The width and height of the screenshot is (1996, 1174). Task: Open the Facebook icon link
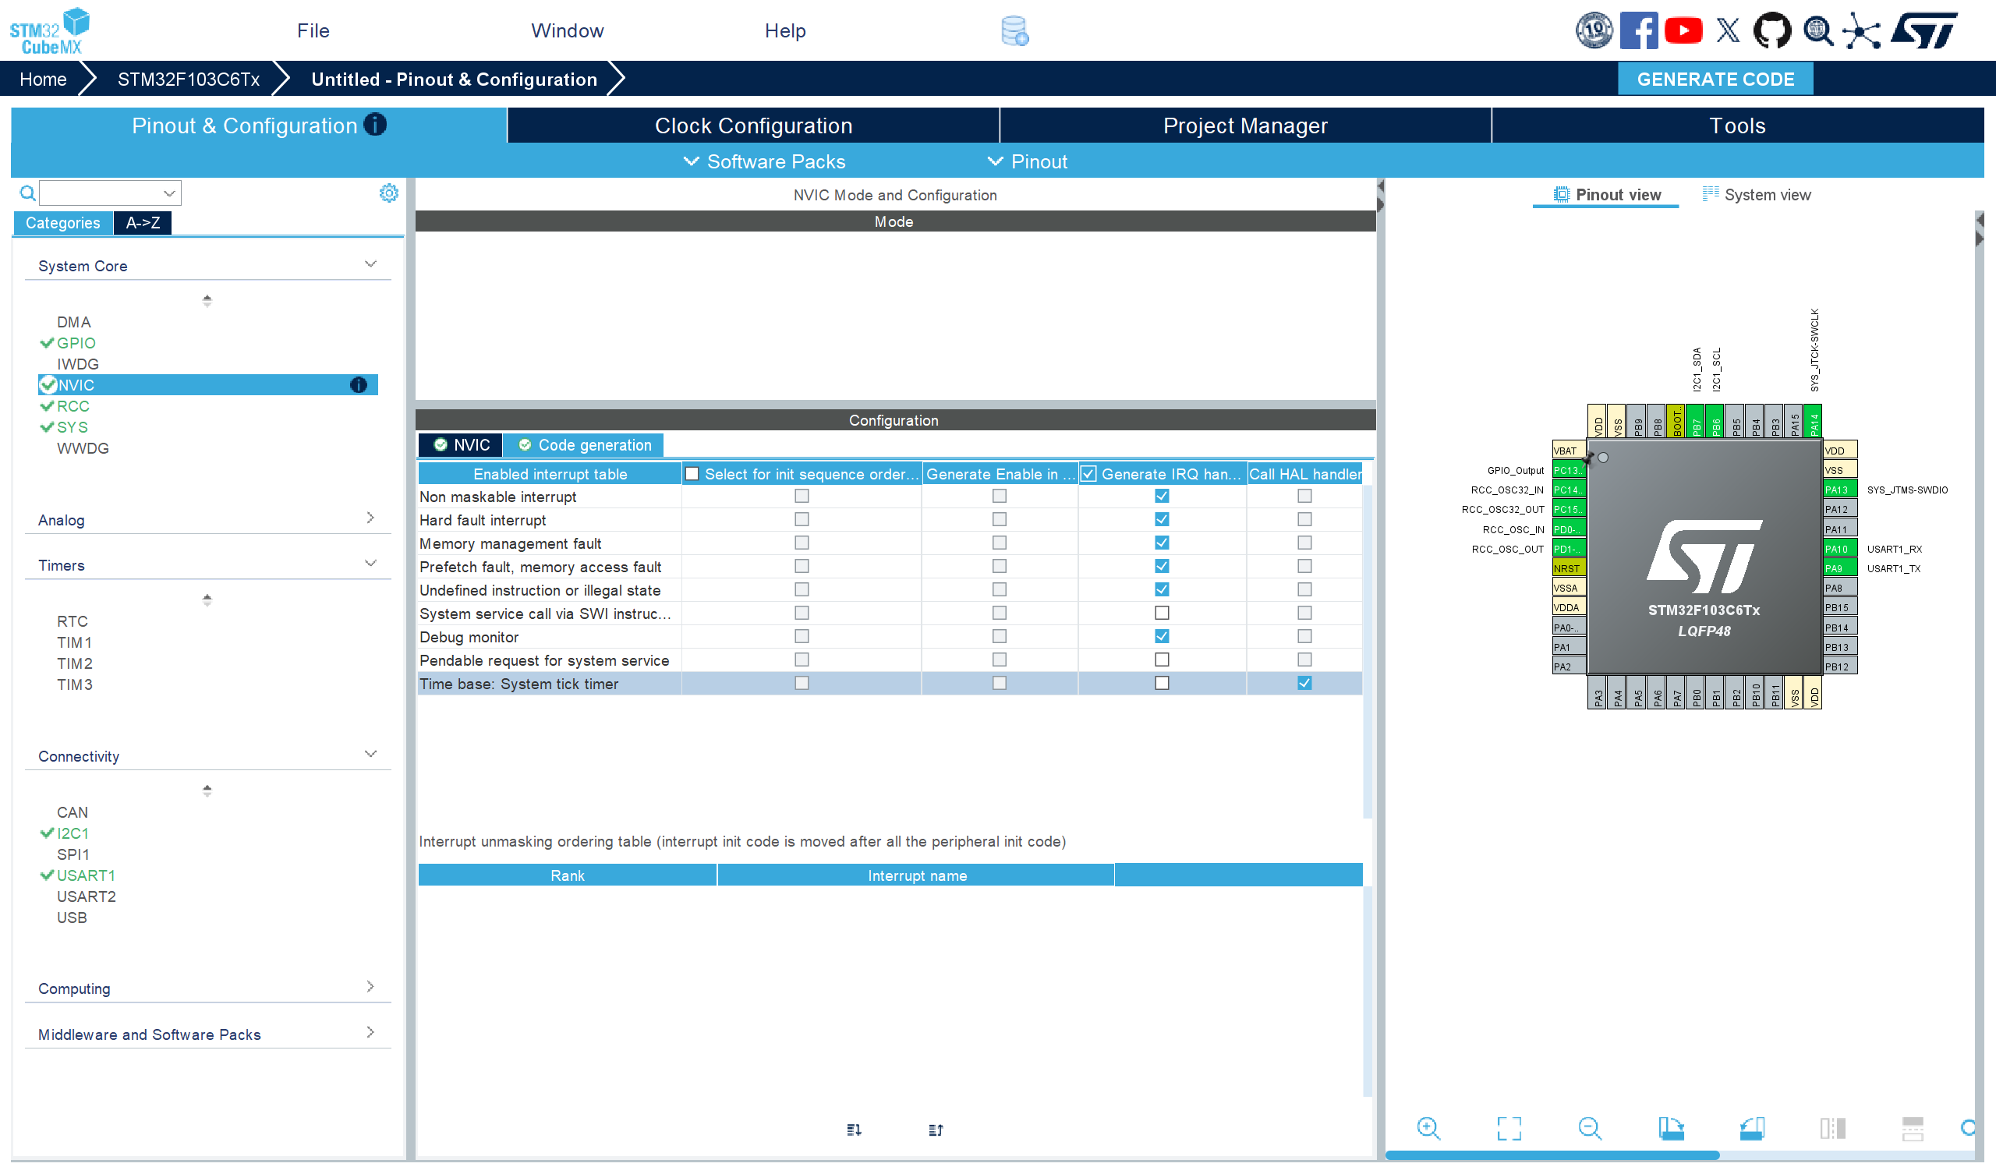click(x=1638, y=31)
